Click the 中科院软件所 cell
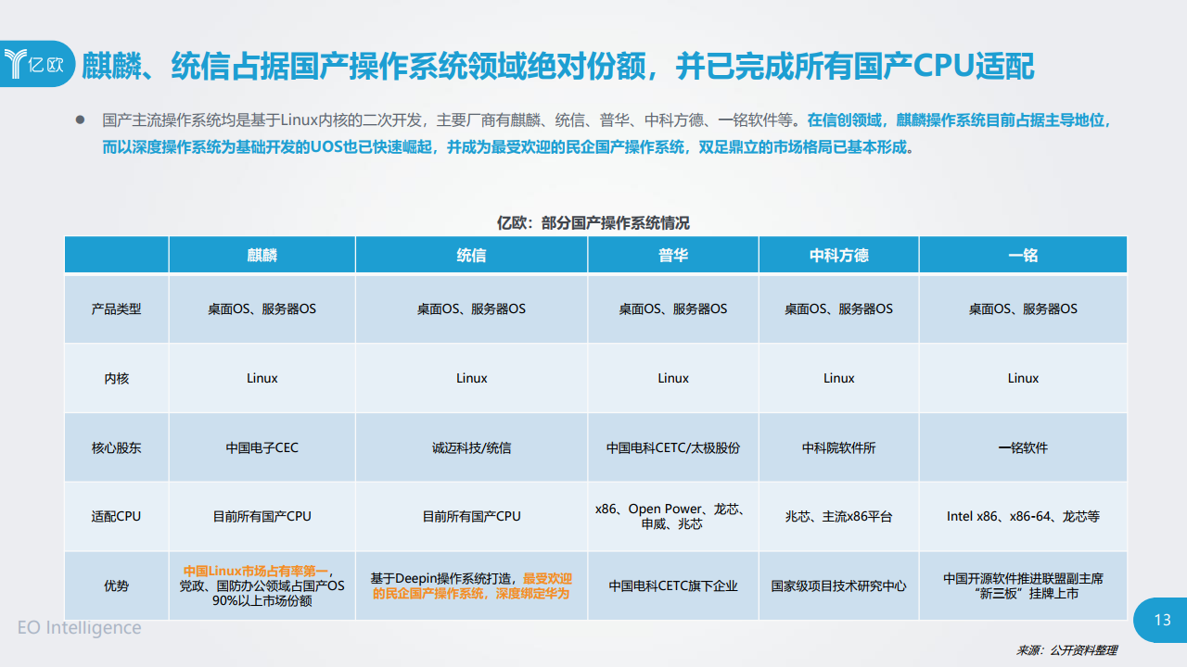Image resolution: width=1187 pixels, height=667 pixels. click(839, 447)
